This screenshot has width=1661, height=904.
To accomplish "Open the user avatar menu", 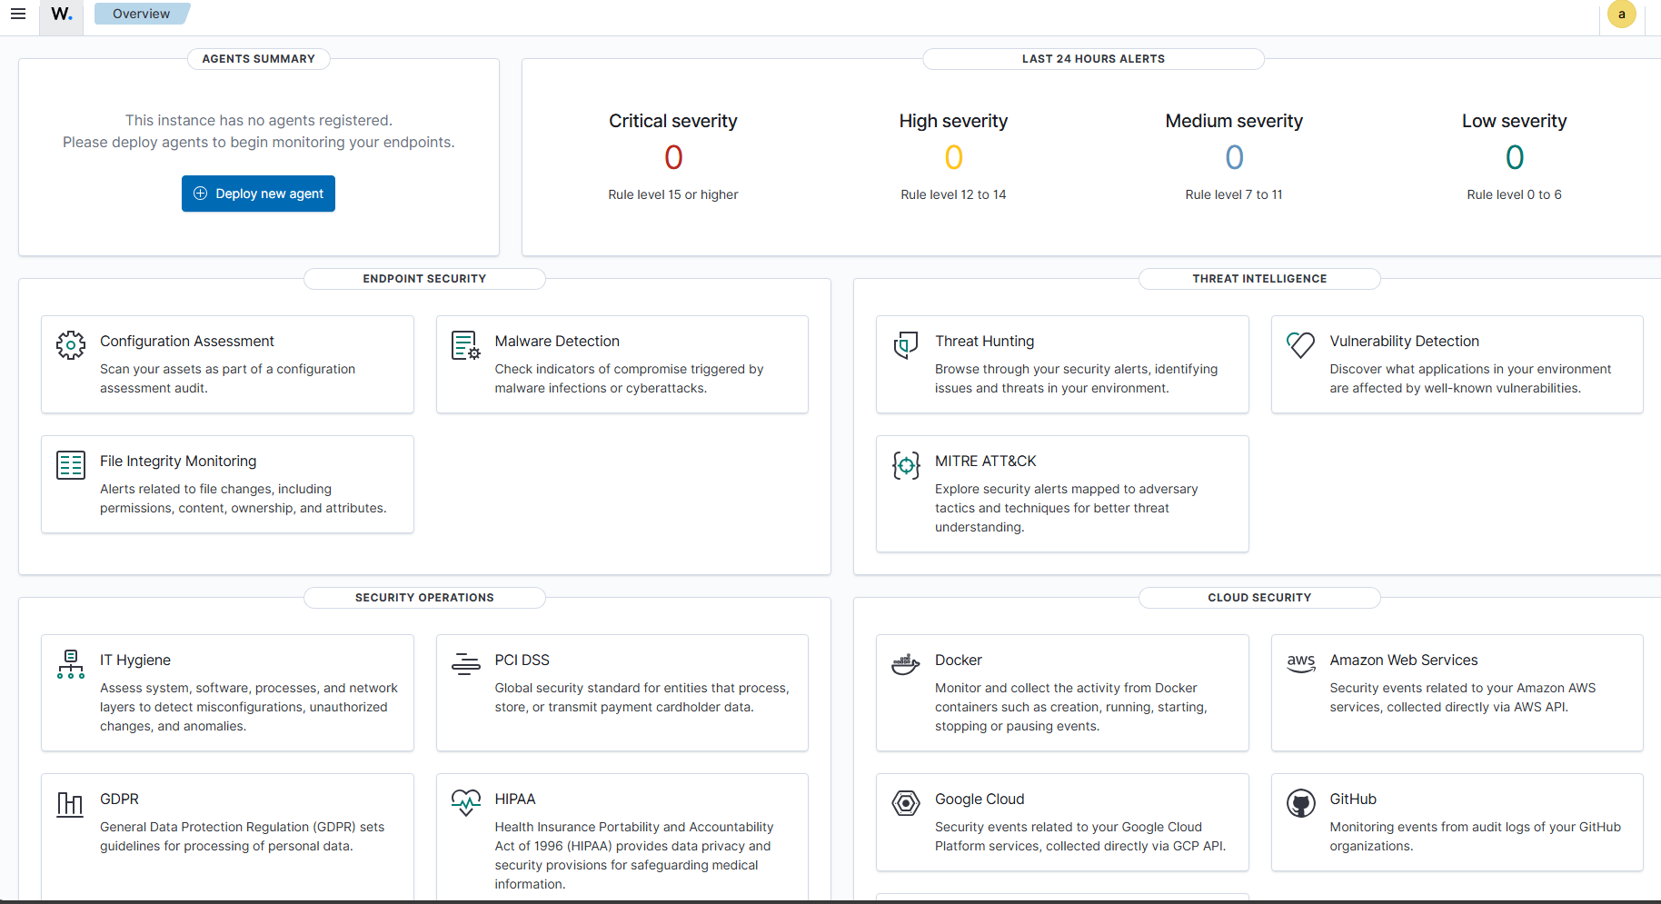I will [1621, 15].
